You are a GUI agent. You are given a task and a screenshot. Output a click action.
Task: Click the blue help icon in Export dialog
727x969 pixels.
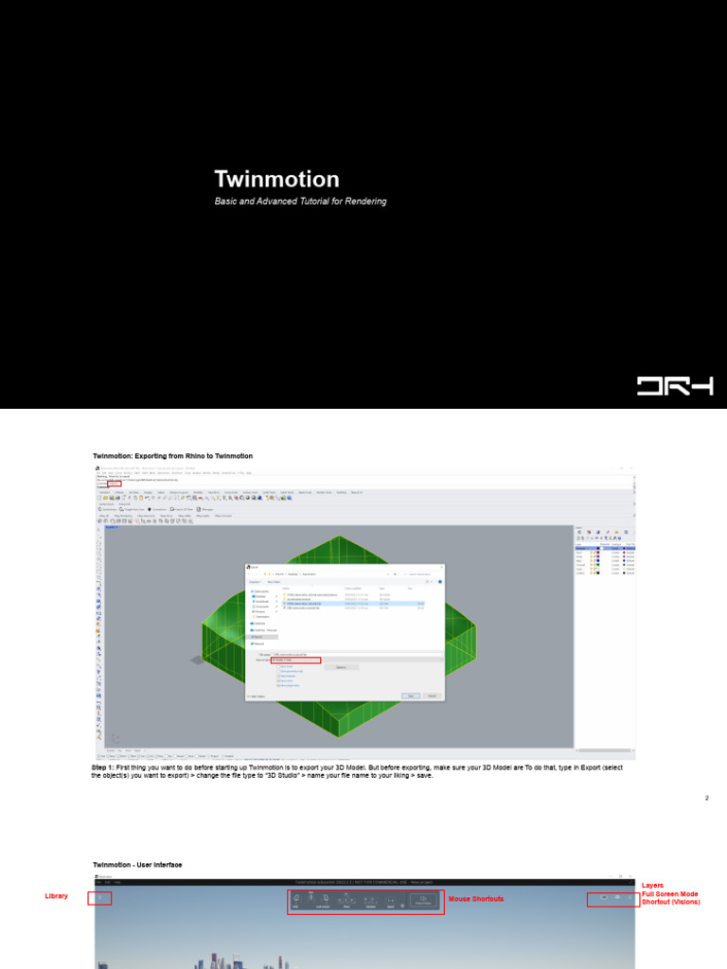(x=440, y=582)
